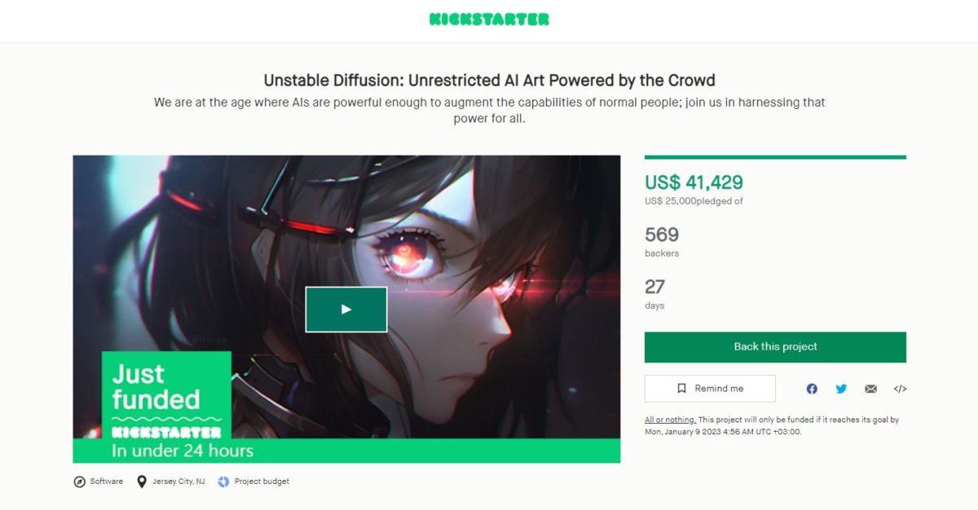The width and height of the screenshot is (978, 510).
Task: Open the Project budget link
Action: coord(262,481)
